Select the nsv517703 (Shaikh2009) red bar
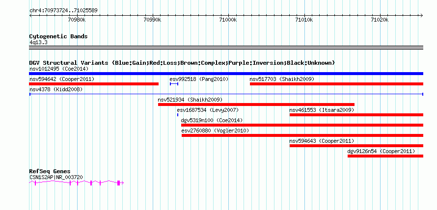This screenshot has width=437, height=210. tap(336, 84)
